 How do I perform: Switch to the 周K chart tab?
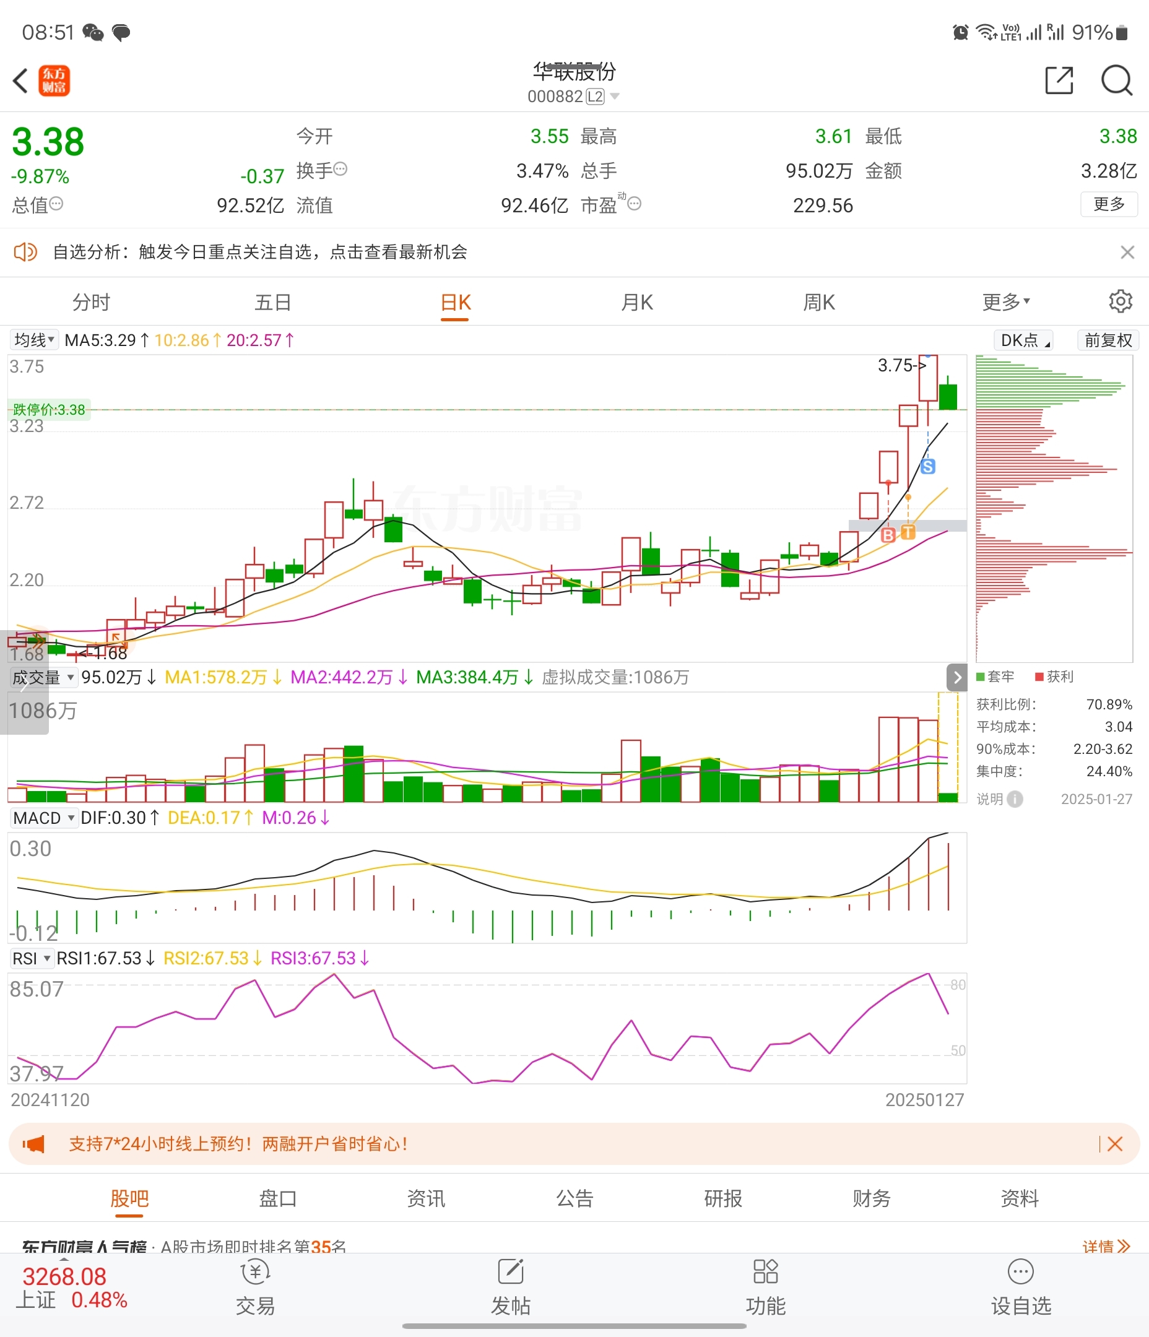pos(819,302)
